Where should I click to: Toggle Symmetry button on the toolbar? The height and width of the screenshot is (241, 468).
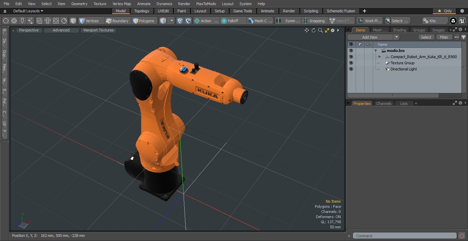(x=288, y=21)
